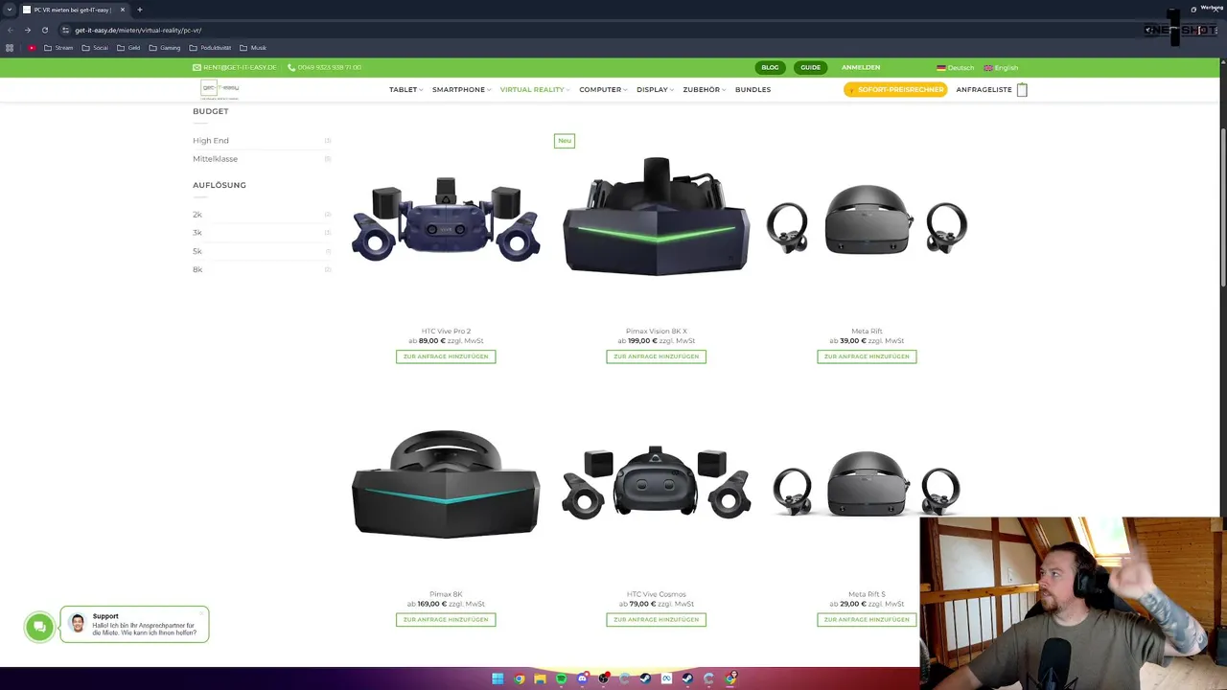
Task: Reload the page with browser refresh icon
Action: (x=44, y=30)
